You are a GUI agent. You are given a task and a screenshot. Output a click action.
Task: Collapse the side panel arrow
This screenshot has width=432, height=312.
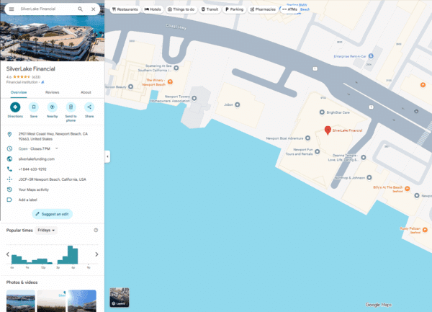pos(107,156)
